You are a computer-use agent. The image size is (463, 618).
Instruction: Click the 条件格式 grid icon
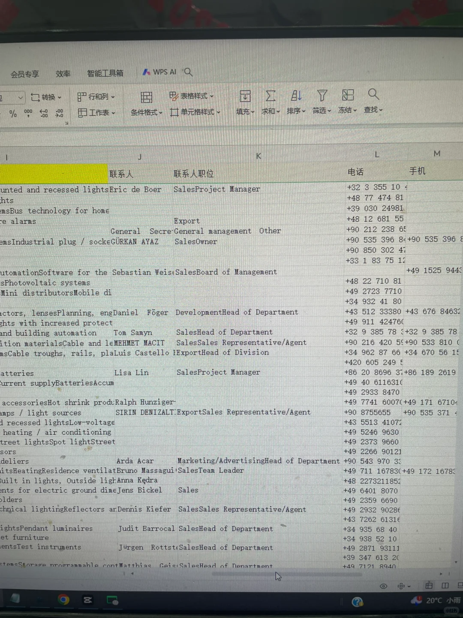click(x=147, y=97)
